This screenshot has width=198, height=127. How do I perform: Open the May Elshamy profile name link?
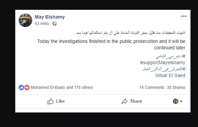[50, 17]
